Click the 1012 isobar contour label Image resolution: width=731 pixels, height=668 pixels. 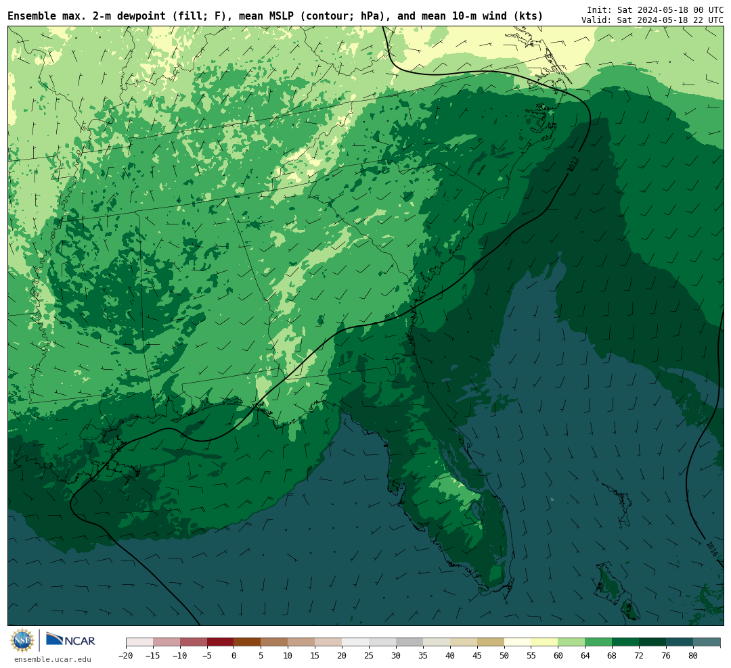573,164
